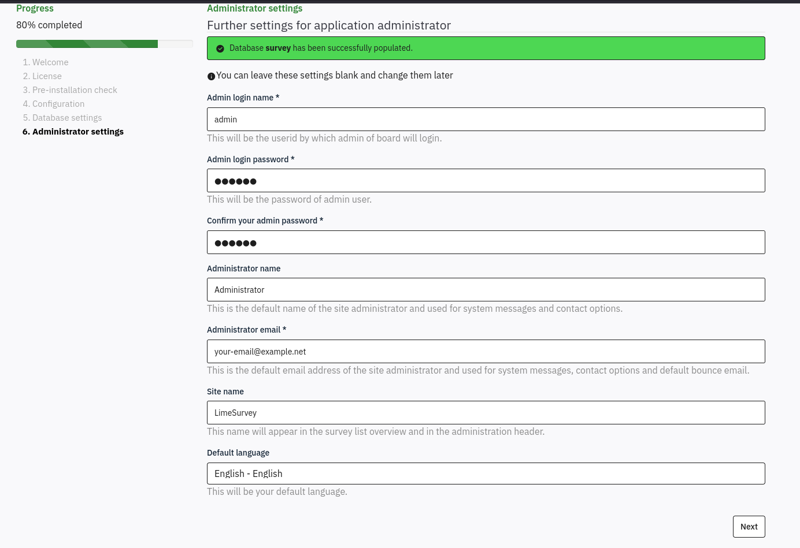This screenshot has height=548, width=800.
Task: Select the Admin login password field
Action: pos(486,181)
